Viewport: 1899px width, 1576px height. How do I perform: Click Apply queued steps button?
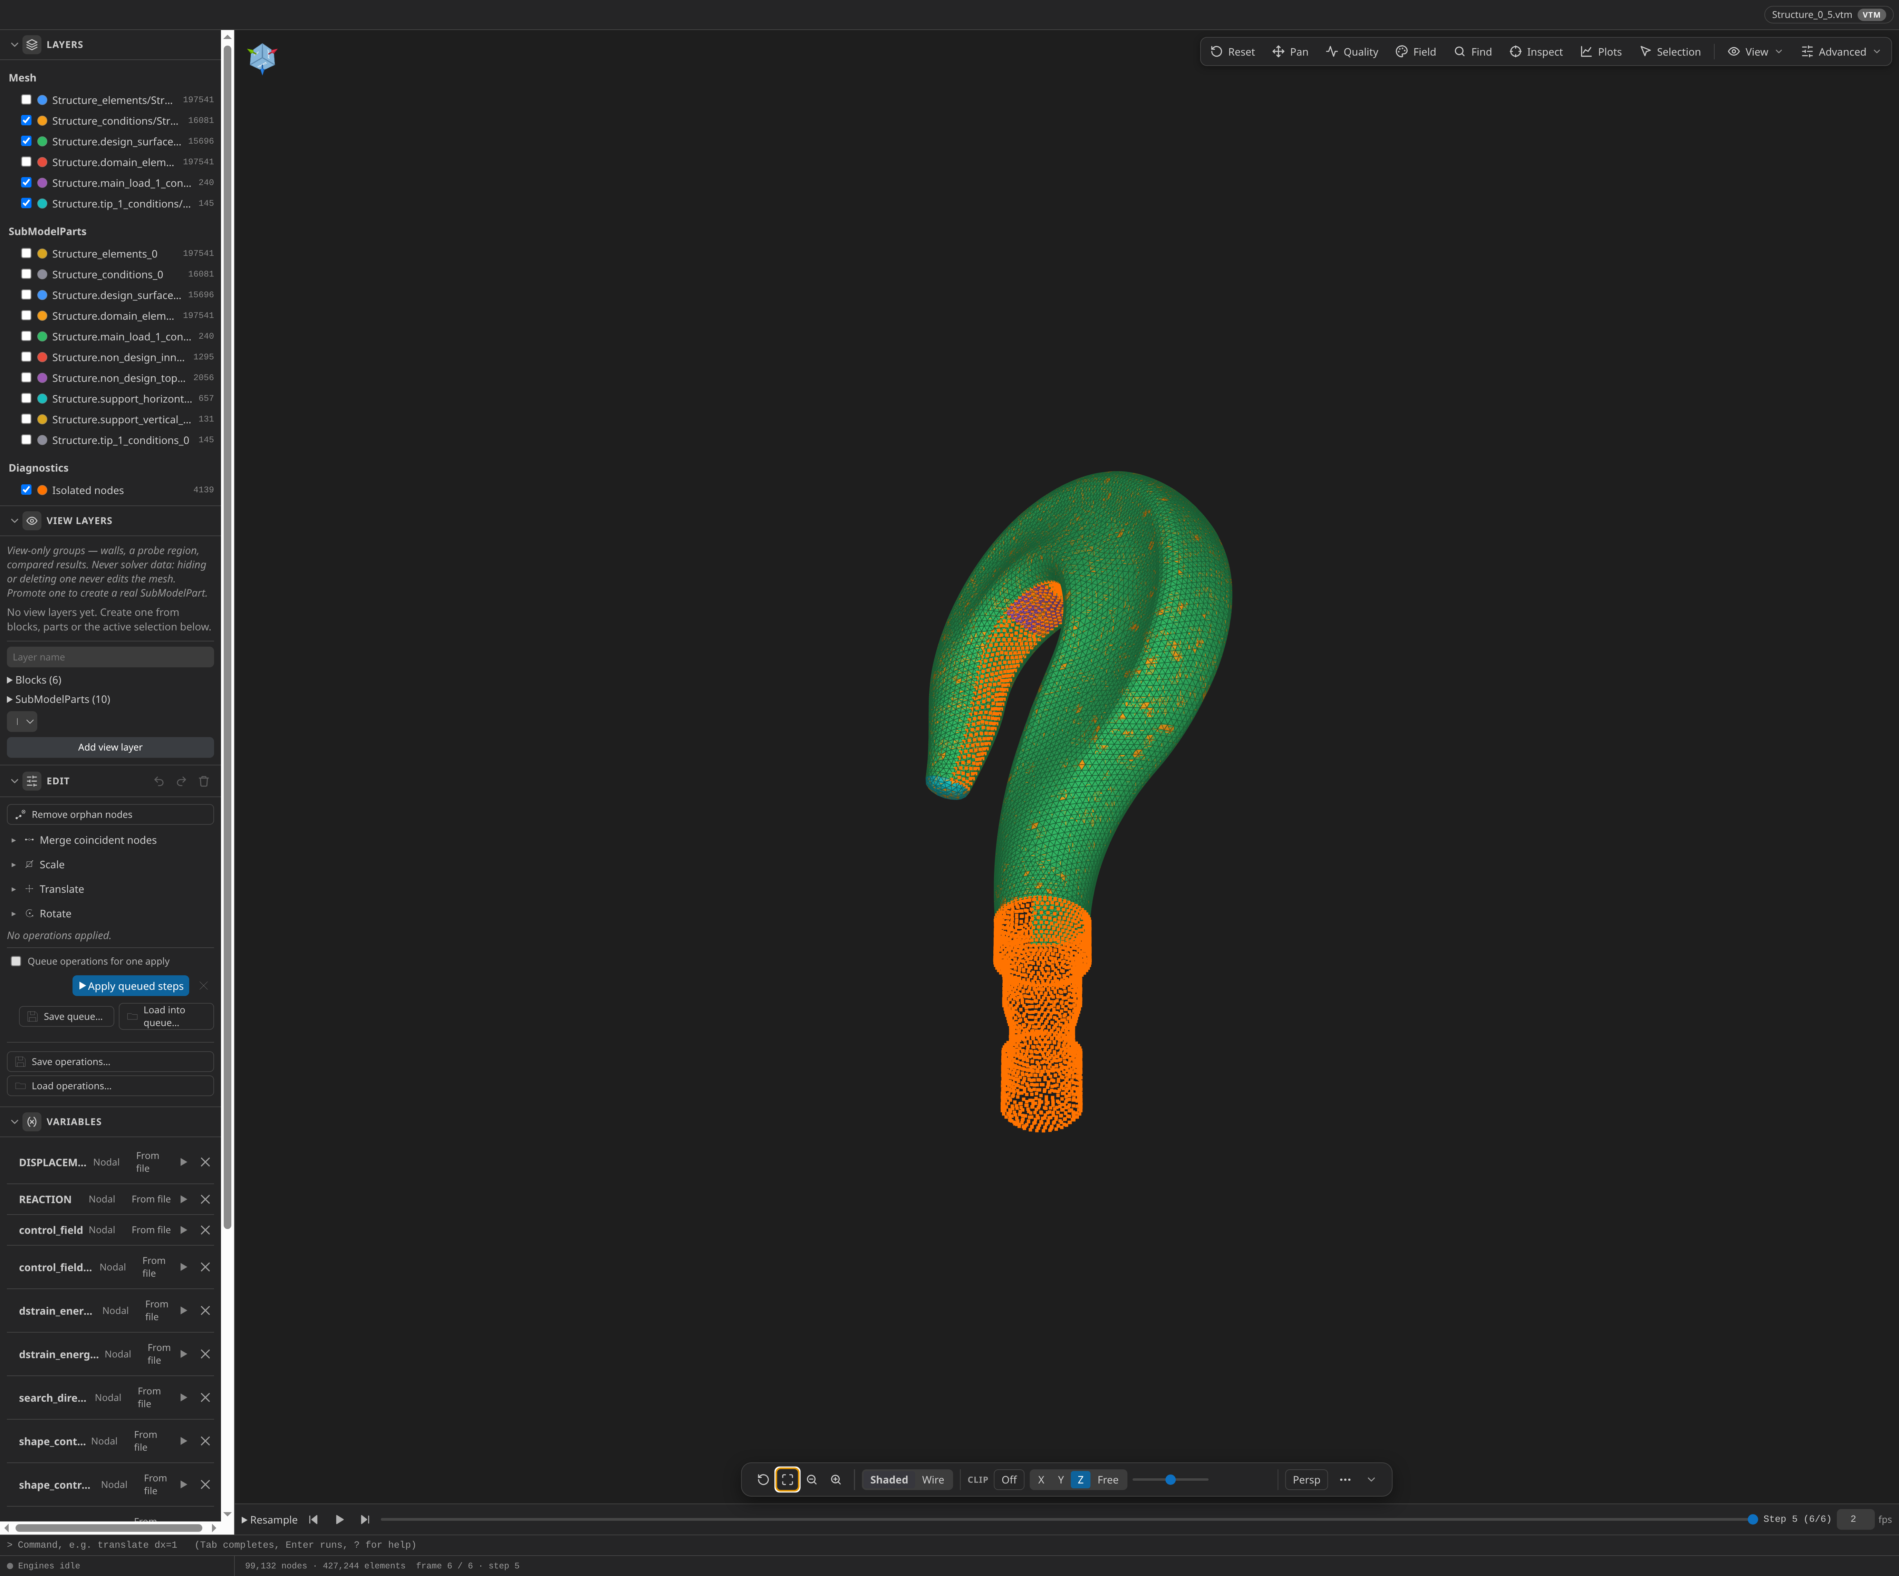[131, 986]
